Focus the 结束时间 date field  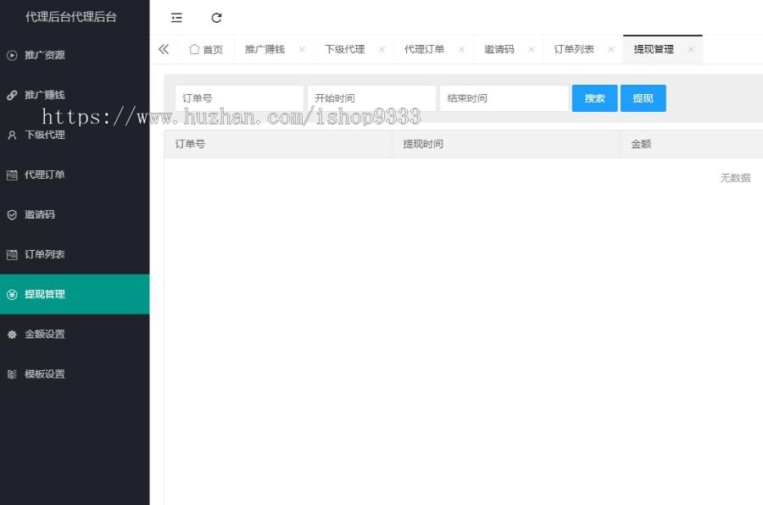tap(504, 98)
